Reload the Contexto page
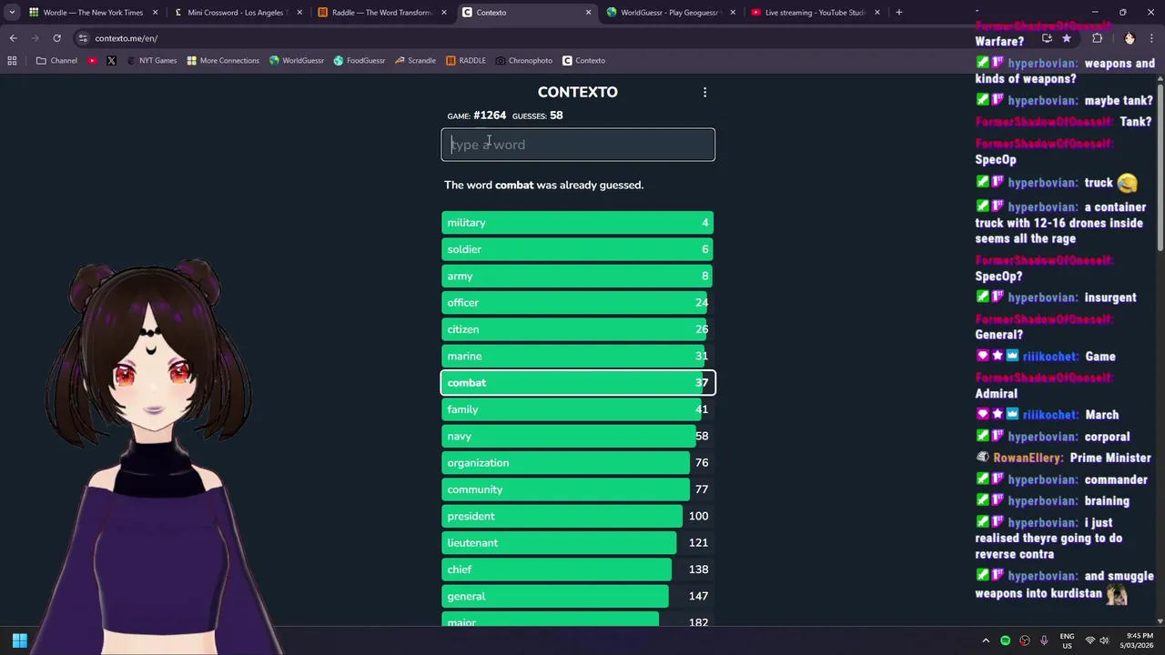The image size is (1165, 655). 56,38
